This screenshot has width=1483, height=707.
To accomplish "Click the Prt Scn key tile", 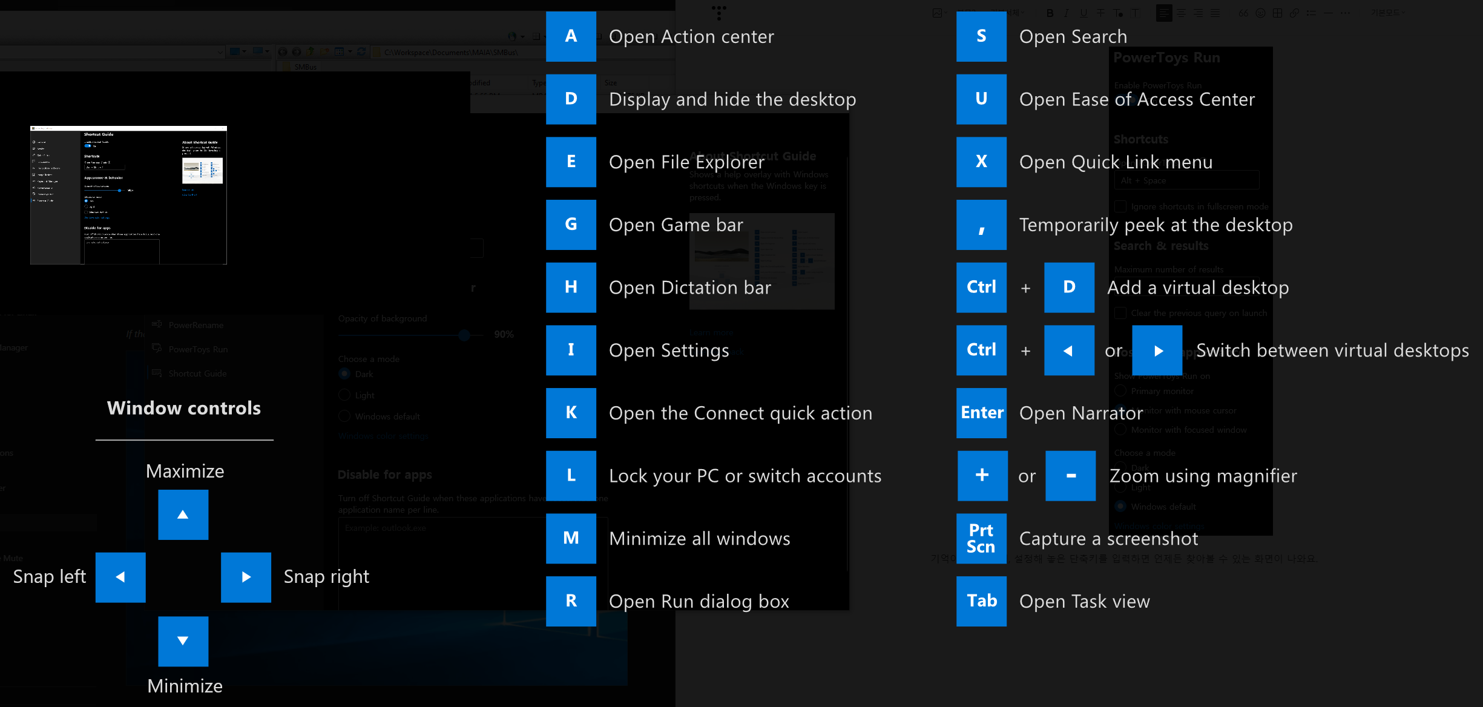I will (x=981, y=538).
